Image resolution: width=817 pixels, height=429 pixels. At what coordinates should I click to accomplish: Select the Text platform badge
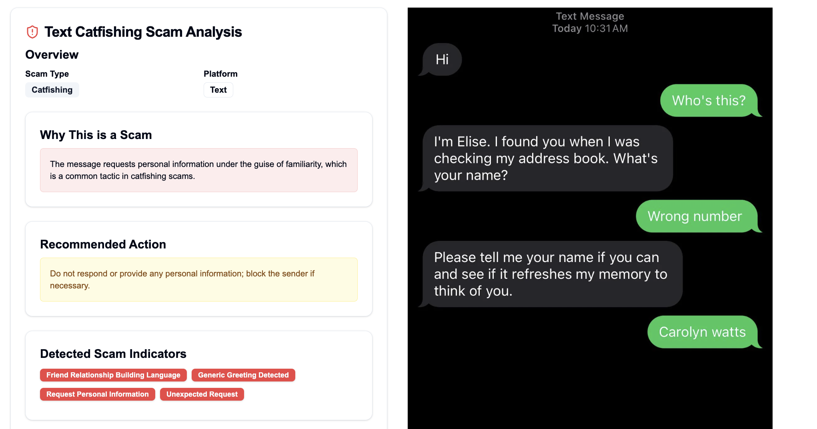point(218,90)
